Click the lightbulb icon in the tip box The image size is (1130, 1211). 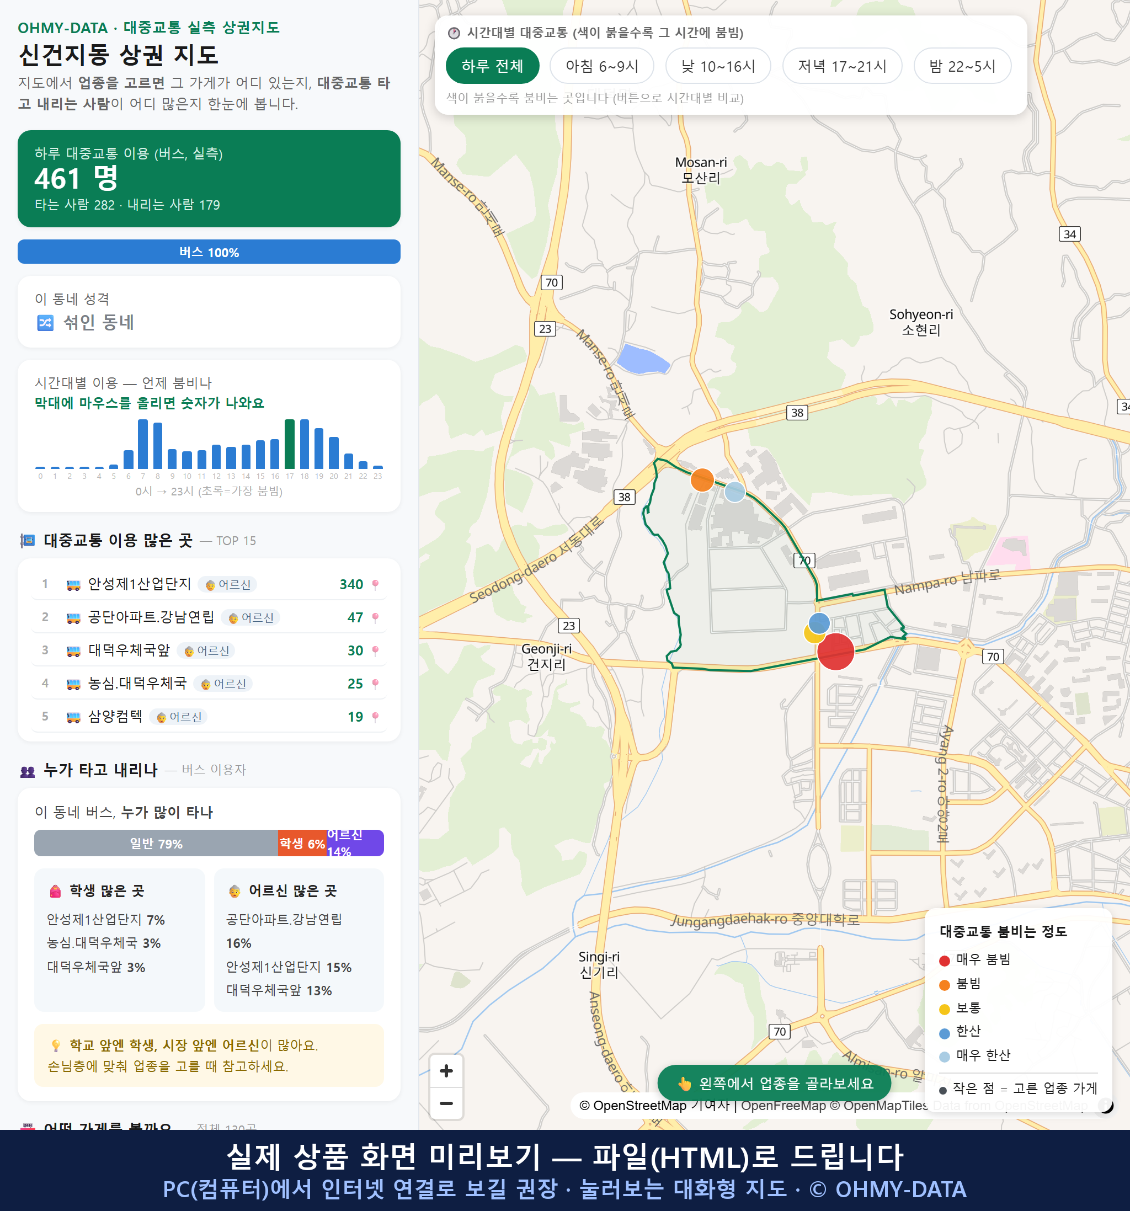[x=55, y=1045]
